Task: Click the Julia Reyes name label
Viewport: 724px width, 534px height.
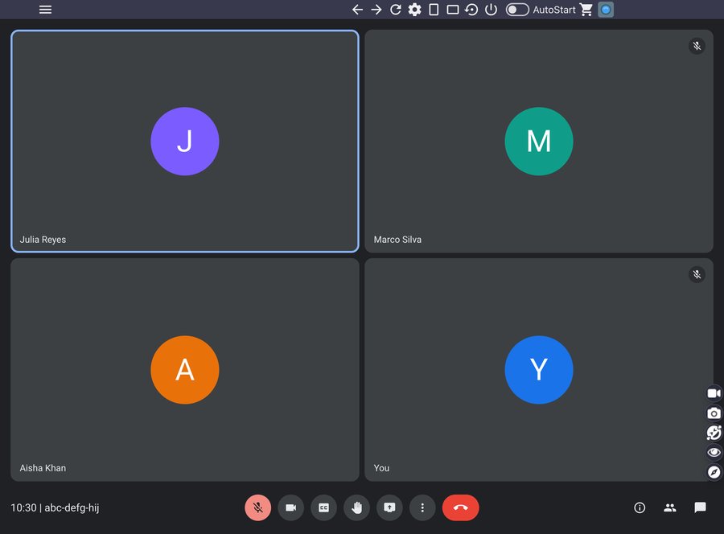Action: click(43, 240)
